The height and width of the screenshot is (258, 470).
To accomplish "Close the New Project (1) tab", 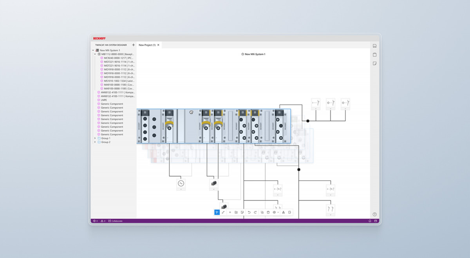I will 158,45.
